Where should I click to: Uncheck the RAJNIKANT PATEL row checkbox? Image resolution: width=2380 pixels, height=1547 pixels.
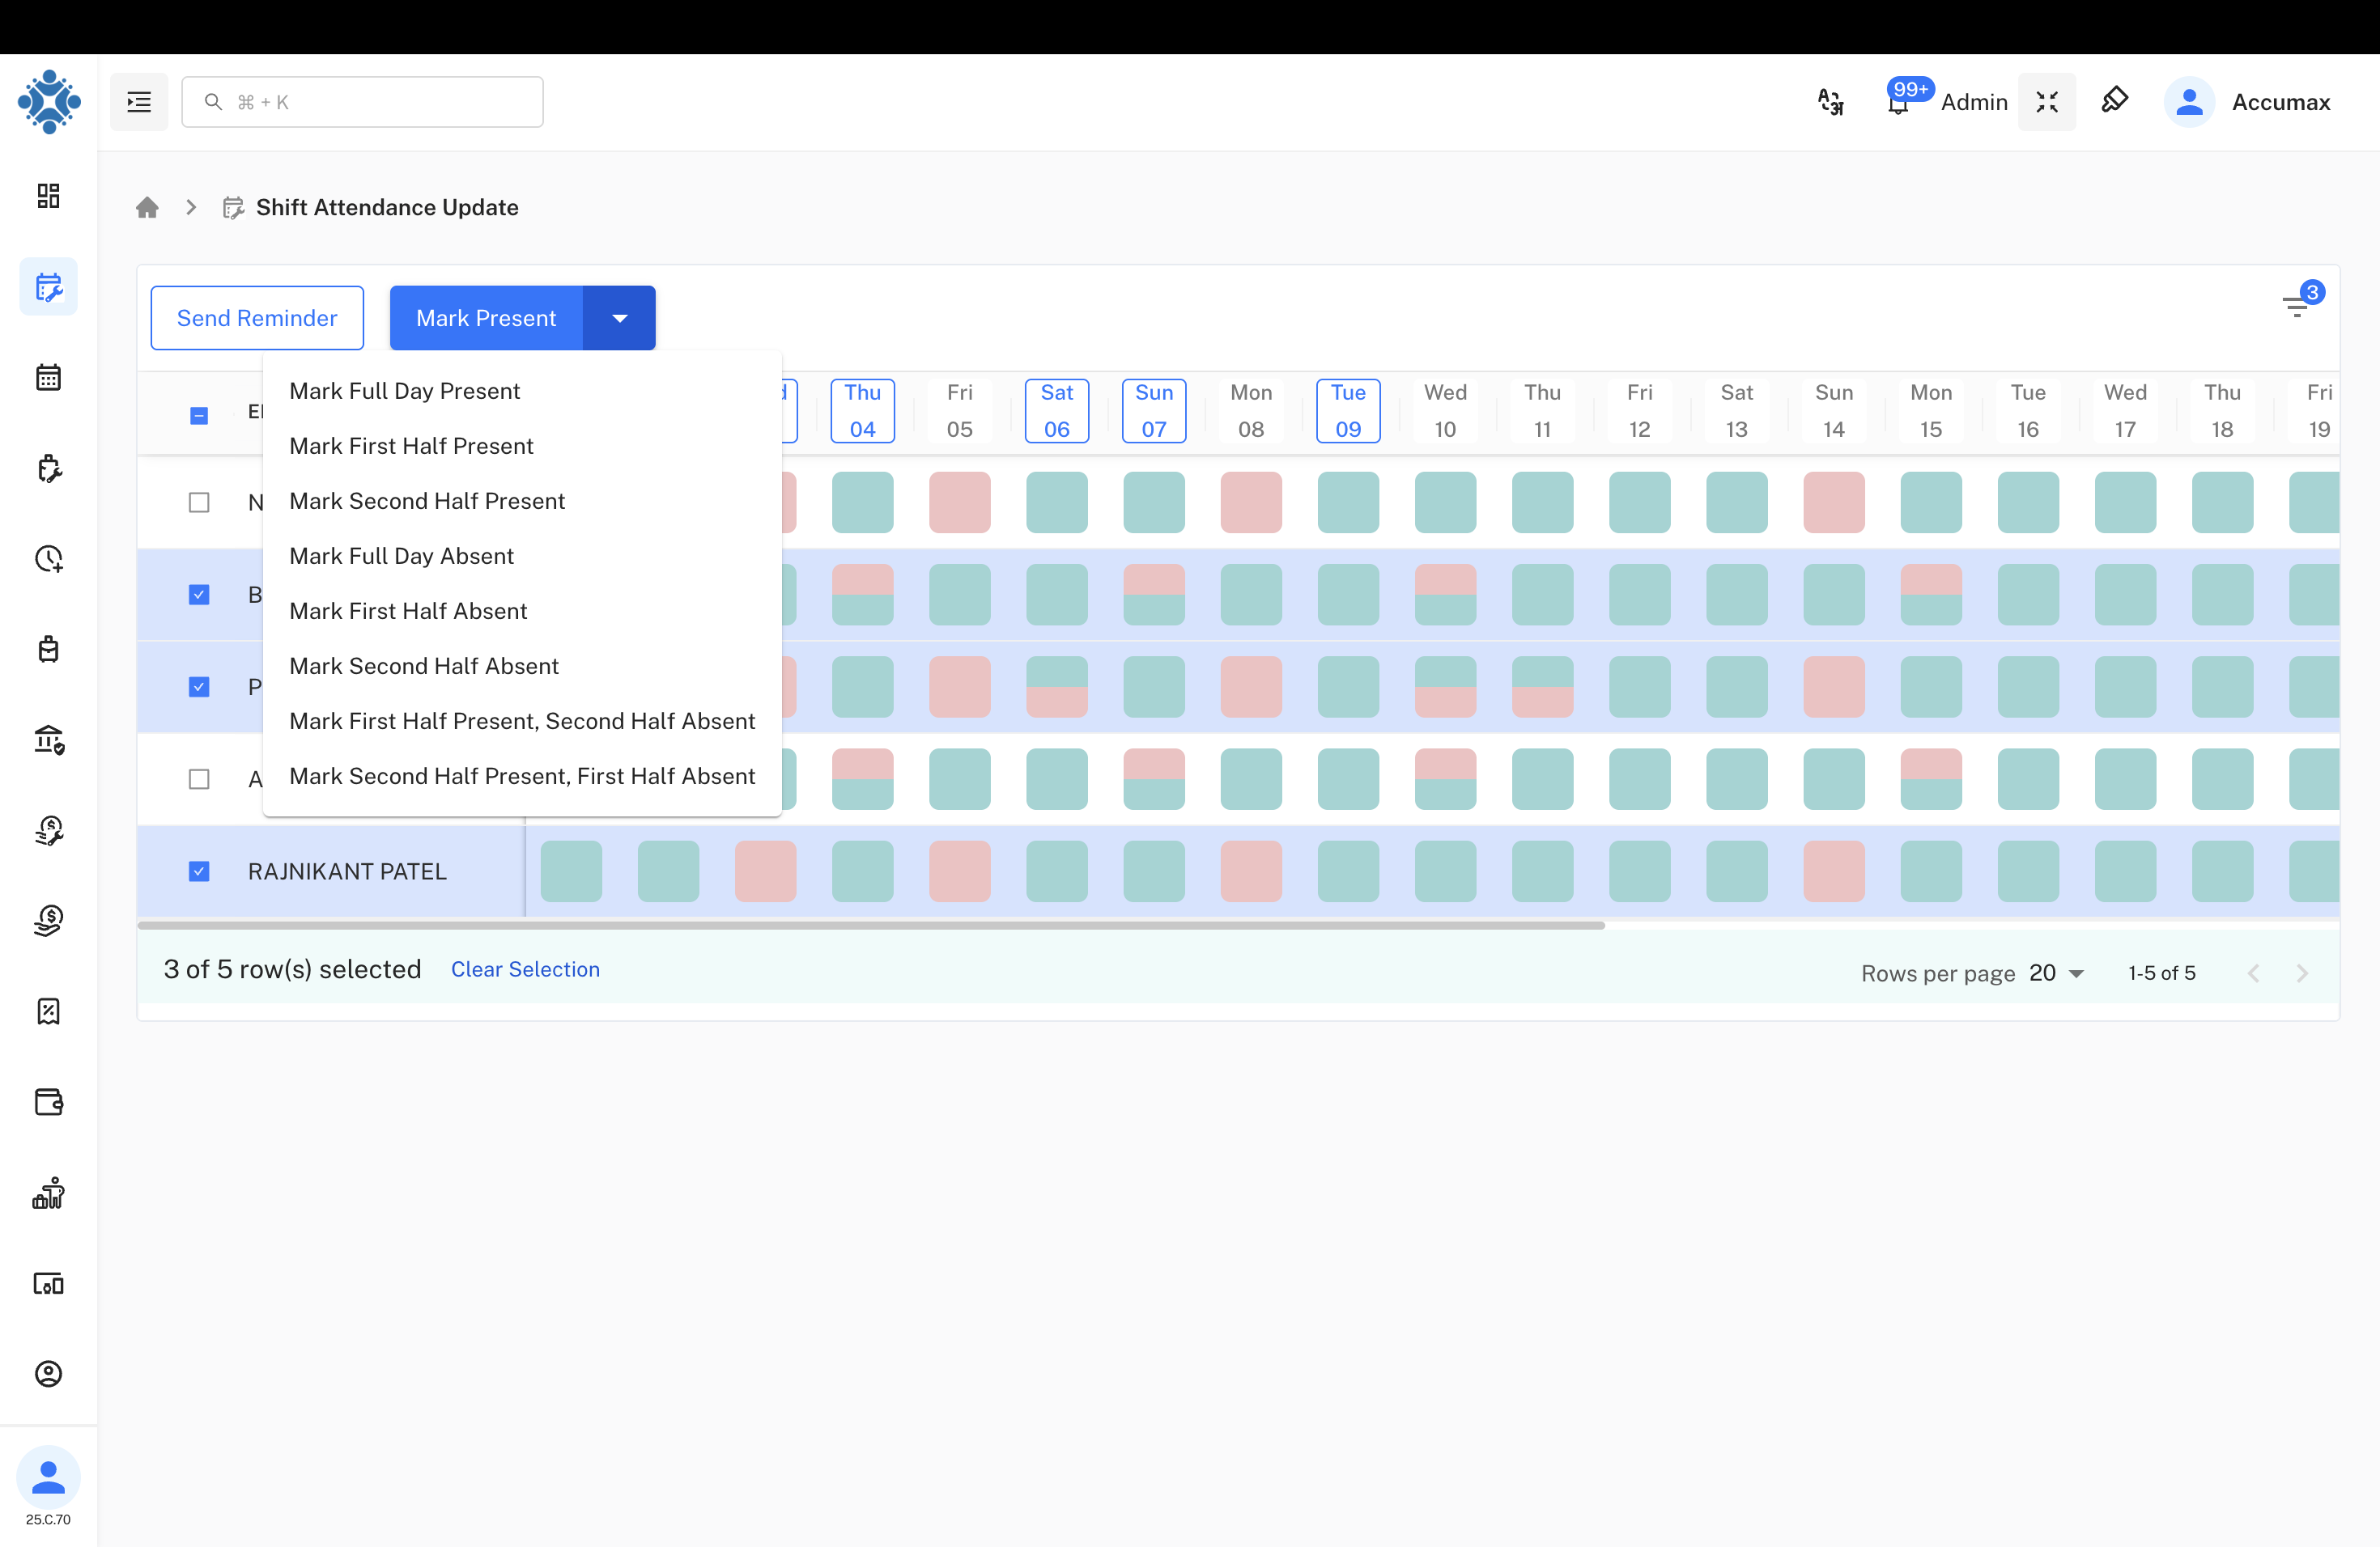[x=199, y=871]
